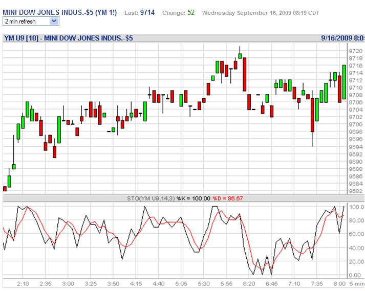Click the 20.00 stochastic axis label
The width and height of the screenshot is (365, 291).
356,262
